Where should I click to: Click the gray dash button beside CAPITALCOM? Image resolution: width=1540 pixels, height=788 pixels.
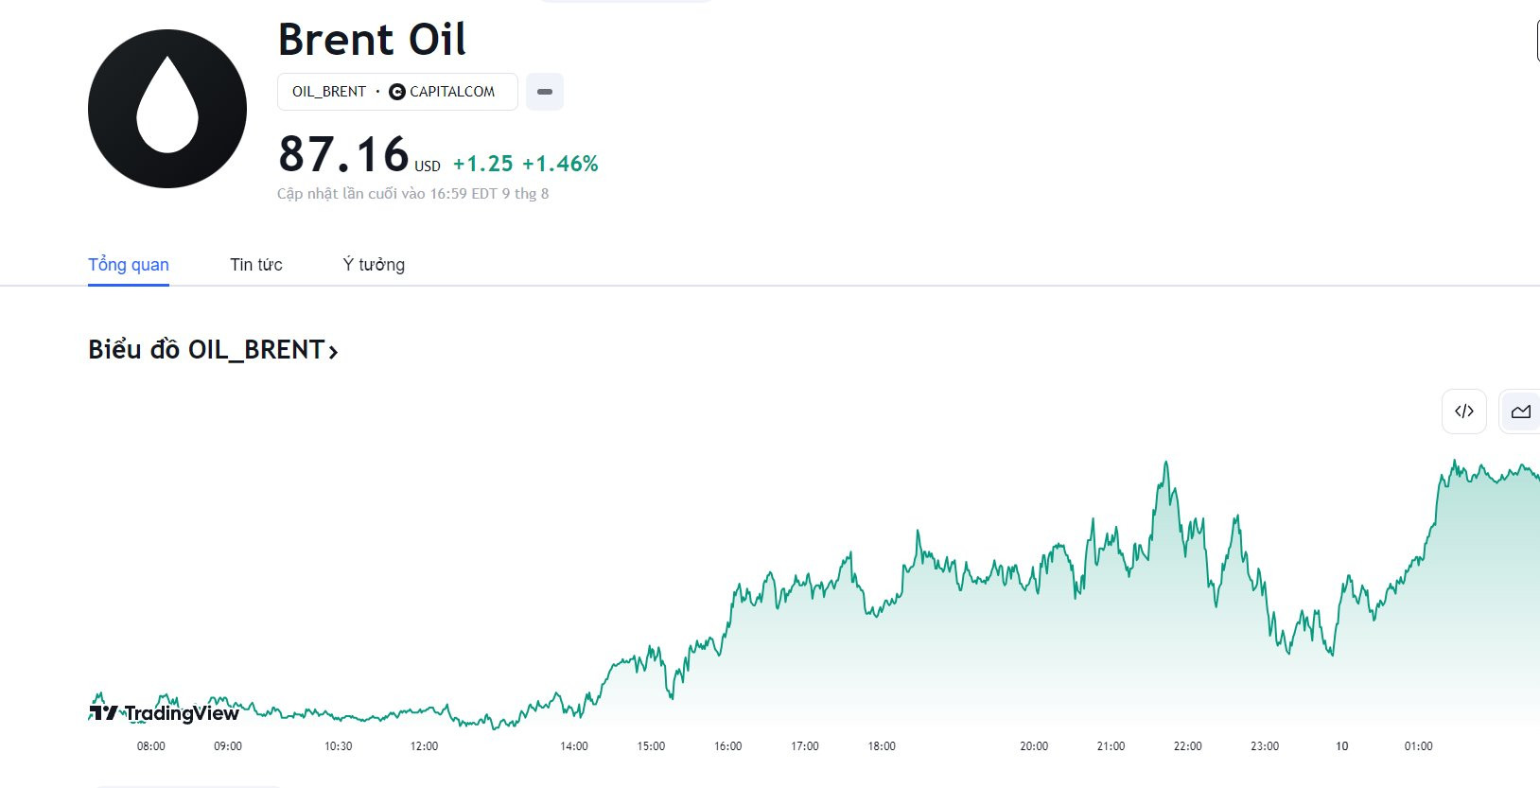[x=545, y=92]
